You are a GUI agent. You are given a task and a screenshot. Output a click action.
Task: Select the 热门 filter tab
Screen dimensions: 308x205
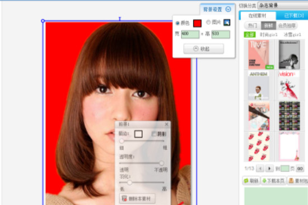point(253,25)
